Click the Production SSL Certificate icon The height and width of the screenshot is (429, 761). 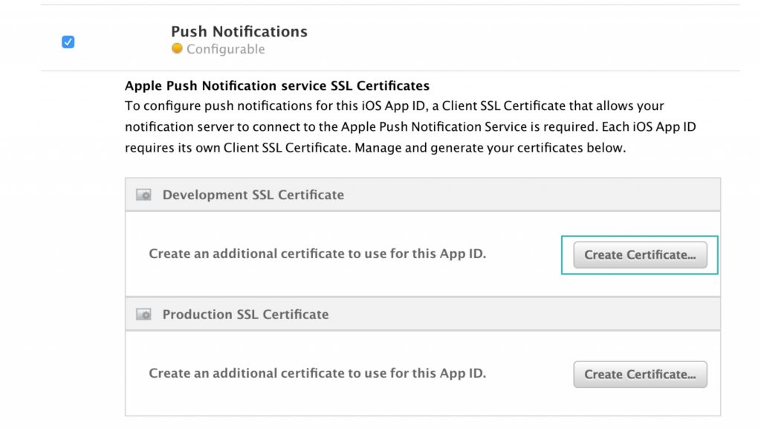144,315
